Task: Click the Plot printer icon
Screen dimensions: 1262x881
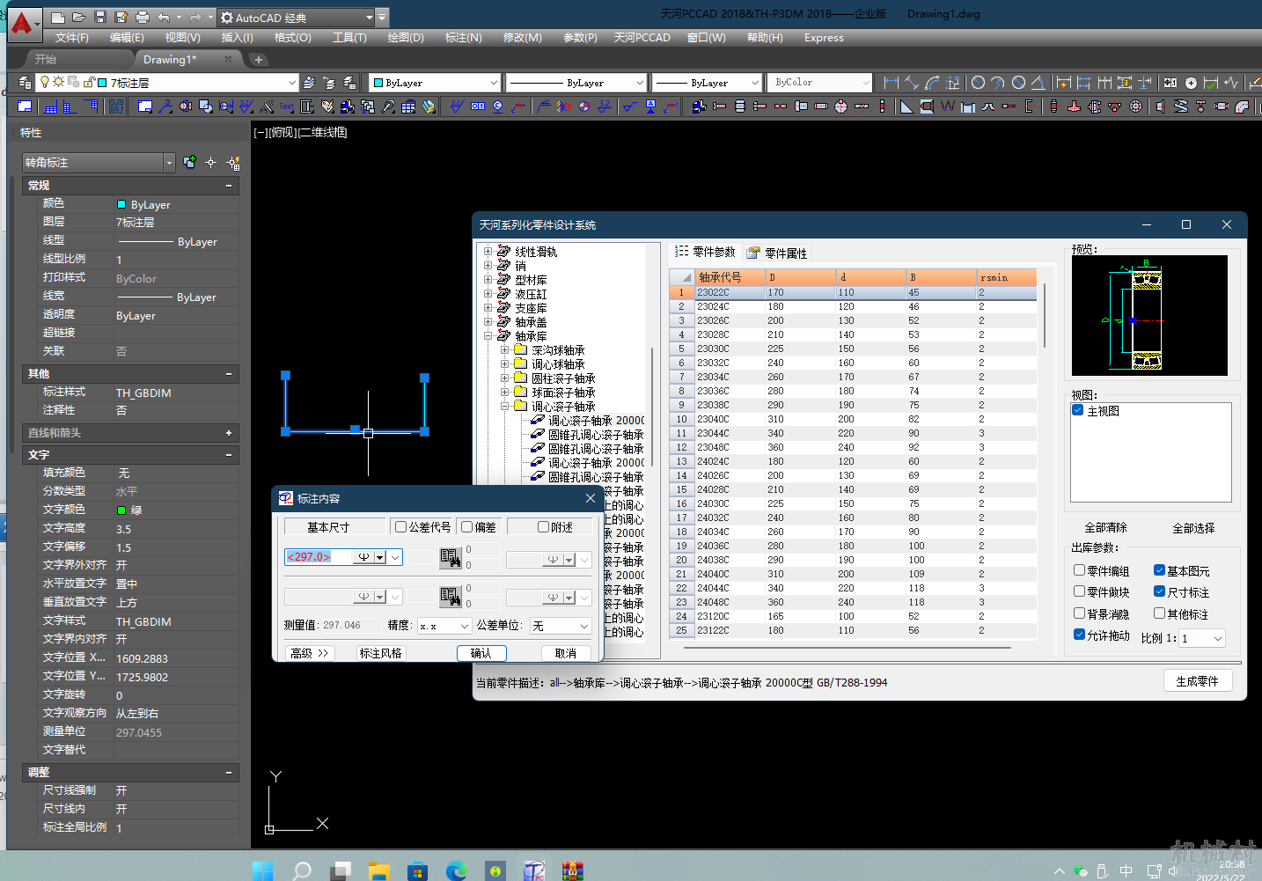Action: coord(143,18)
